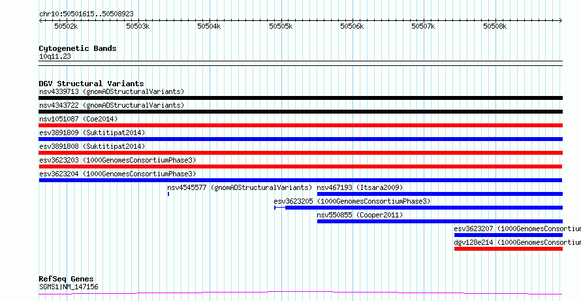Click the 50506k ruler position
Screen dimensions: 581x301
coord(353,26)
